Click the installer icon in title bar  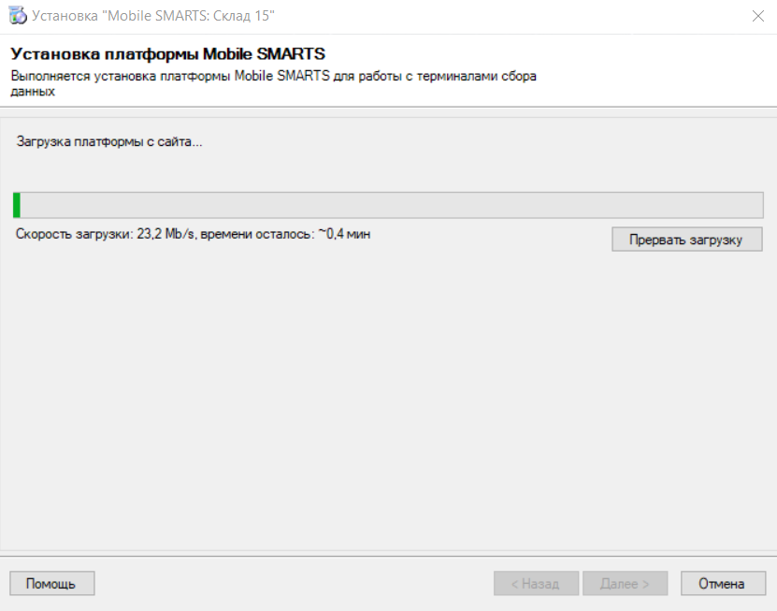(18, 16)
